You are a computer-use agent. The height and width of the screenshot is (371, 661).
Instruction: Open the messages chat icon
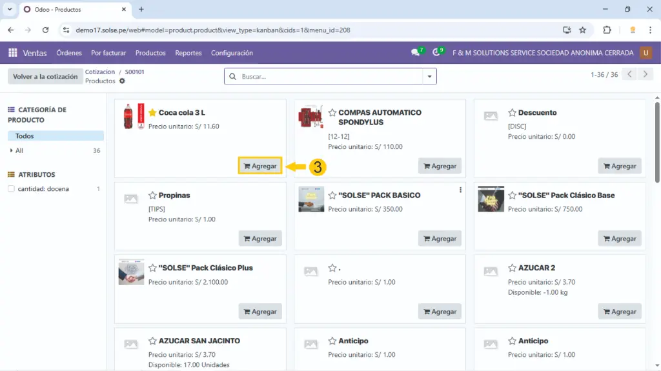[x=416, y=53]
